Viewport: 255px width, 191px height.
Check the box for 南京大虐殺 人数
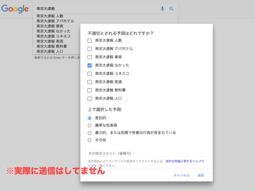(90, 41)
